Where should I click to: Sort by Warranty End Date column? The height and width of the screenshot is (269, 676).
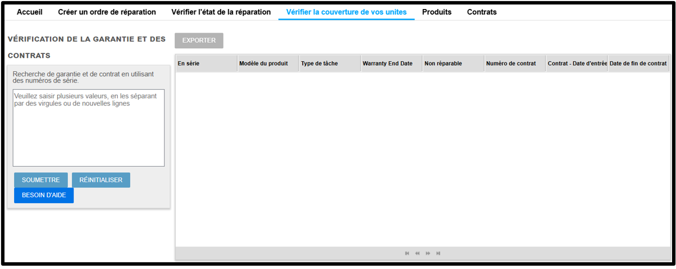click(x=391, y=63)
